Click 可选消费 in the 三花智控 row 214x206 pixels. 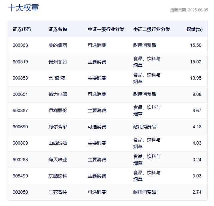click(97, 192)
